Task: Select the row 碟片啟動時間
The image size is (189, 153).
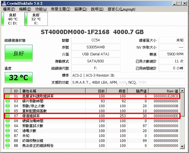Action: pos(92,101)
